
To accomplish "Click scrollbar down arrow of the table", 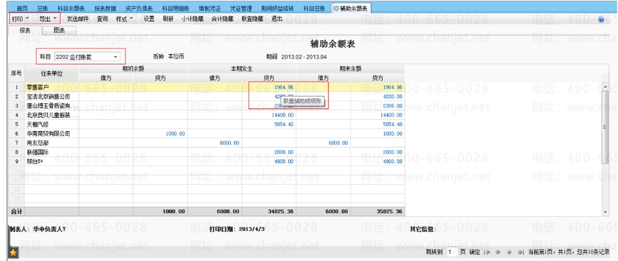I will 606,212.
